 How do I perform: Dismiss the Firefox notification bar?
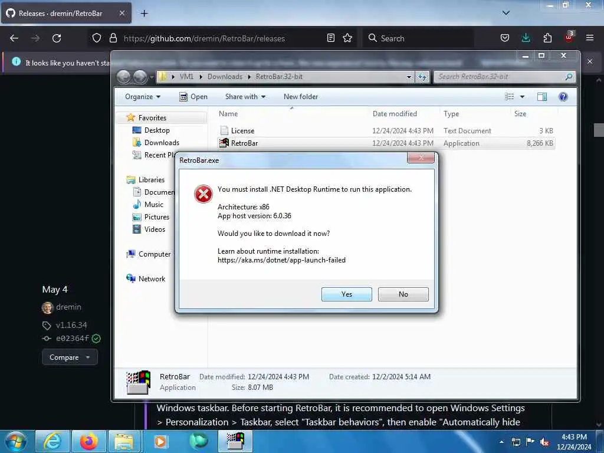point(590,61)
